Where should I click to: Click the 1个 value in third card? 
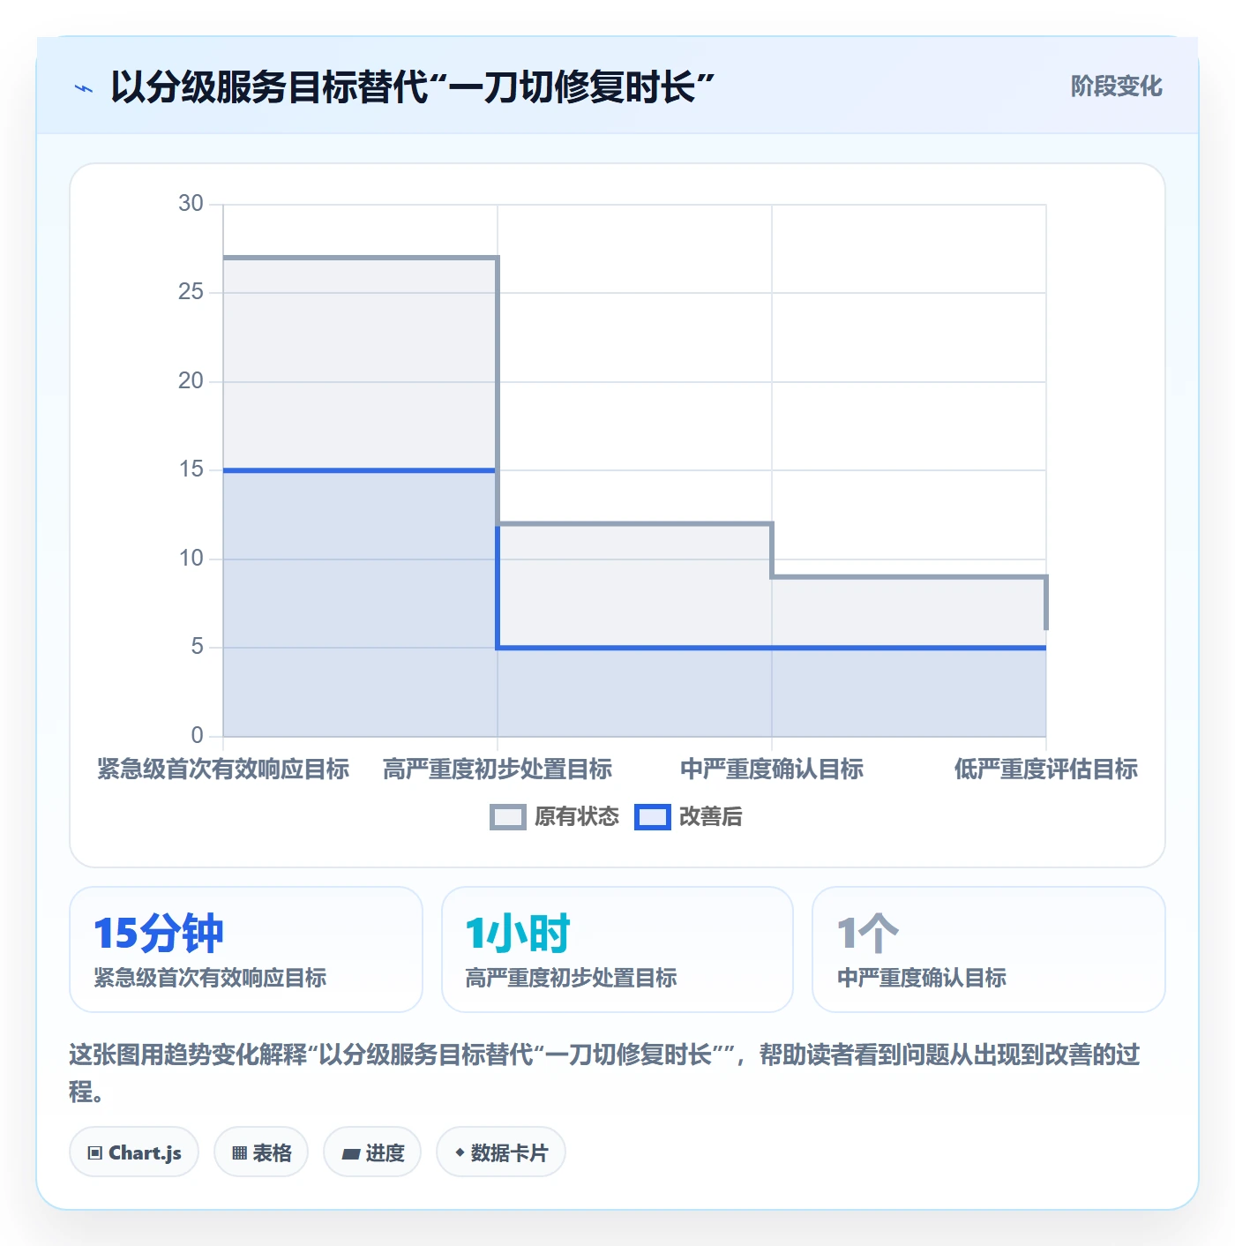pos(868,934)
